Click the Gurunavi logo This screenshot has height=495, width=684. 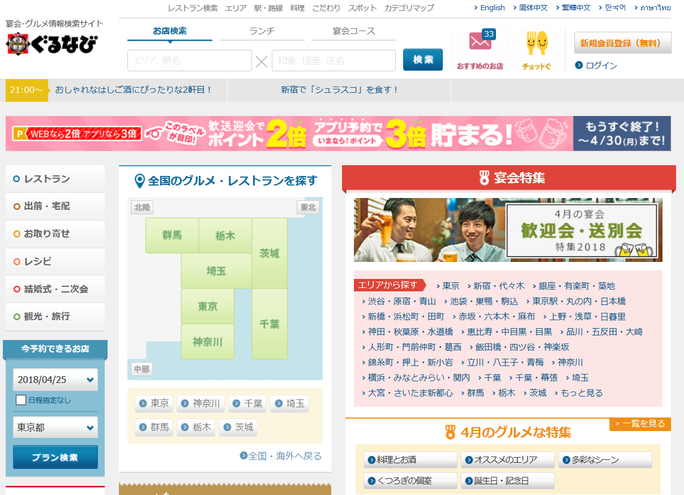52,44
